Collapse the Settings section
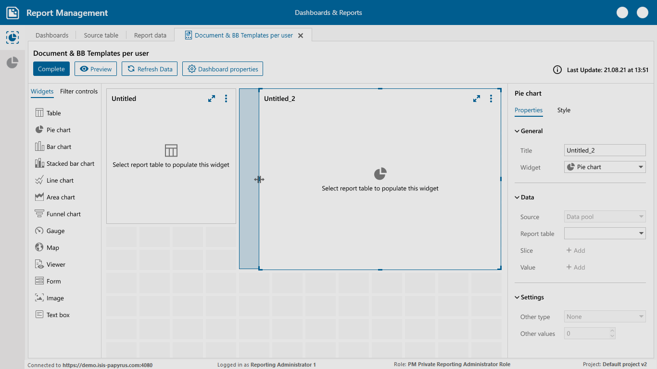 [x=517, y=297]
